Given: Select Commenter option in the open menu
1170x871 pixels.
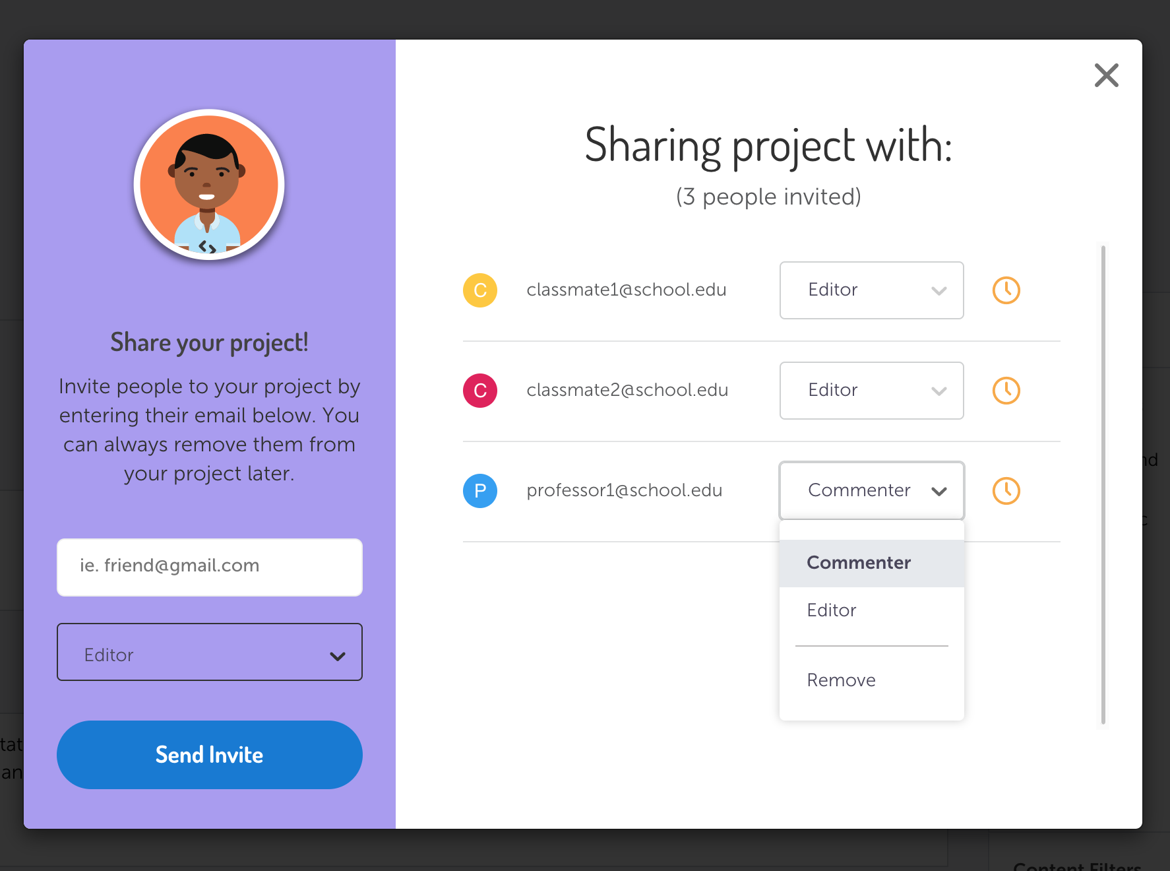Looking at the screenshot, I should point(859,563).
